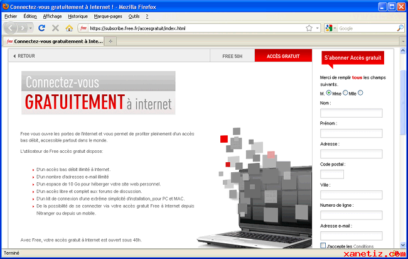Open the Marque-pages menu
Screen dimensions: 408x259
click(x=108, y=16)
